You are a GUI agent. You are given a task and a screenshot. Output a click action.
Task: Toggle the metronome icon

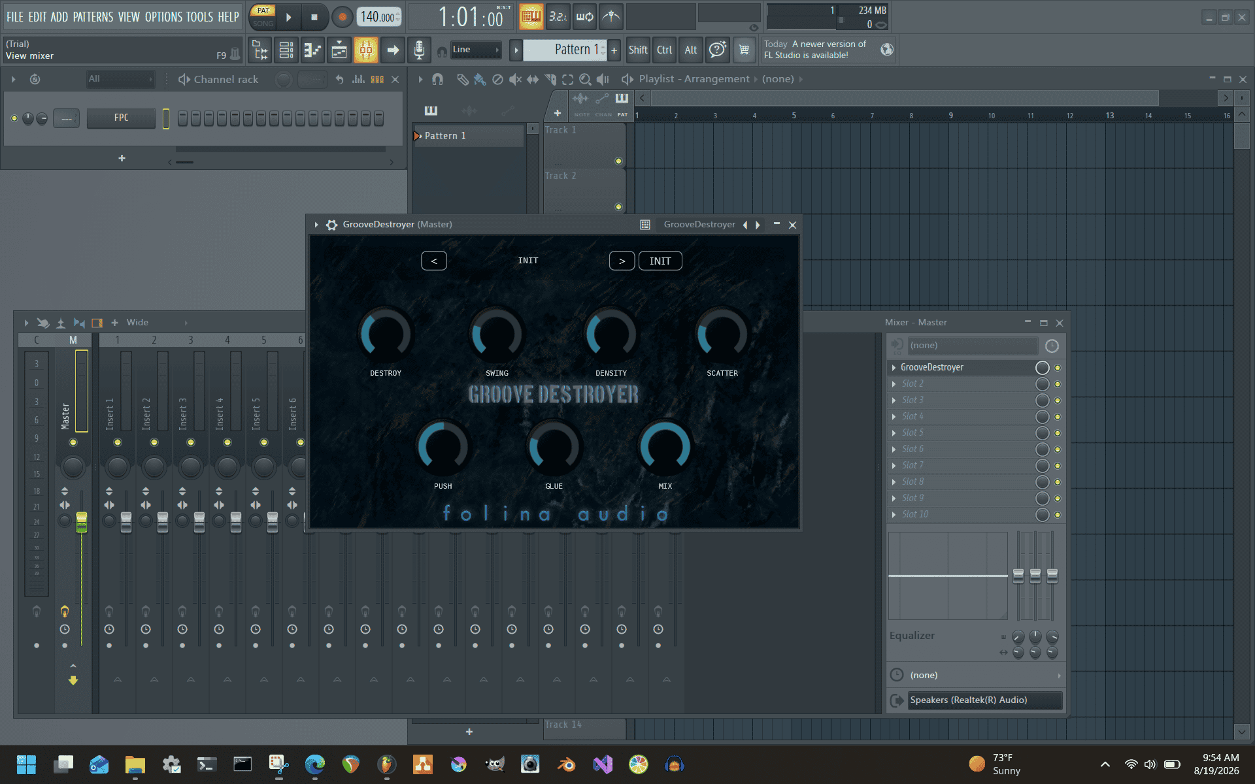(611, 16)
